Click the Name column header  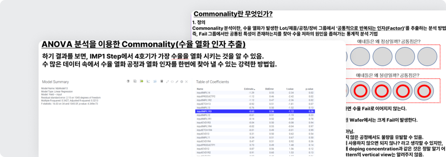(x=200, y=89)
